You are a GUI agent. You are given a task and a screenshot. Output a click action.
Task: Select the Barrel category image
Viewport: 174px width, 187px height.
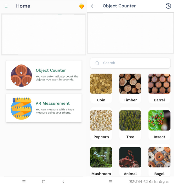(160, 84)
